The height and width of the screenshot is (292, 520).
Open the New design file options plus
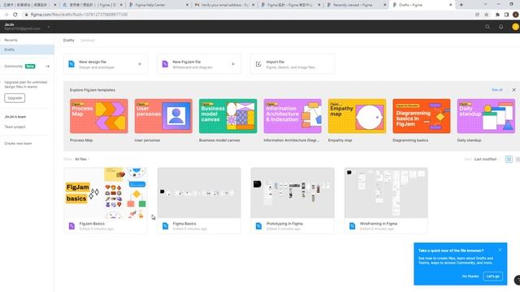(x=140, y=64)
